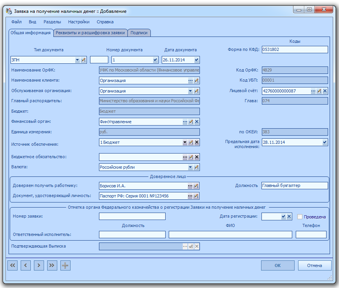The height and width of the screenshot is (288, 339).
Task: Expand the Источник обеспечения dropdown
Action: [x=185, y=142]
